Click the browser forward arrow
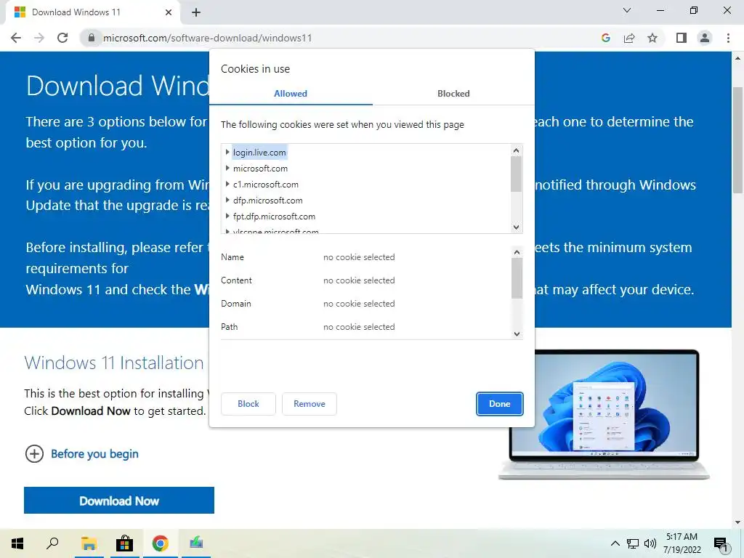The image size is (744, 558). pos(39,38)
